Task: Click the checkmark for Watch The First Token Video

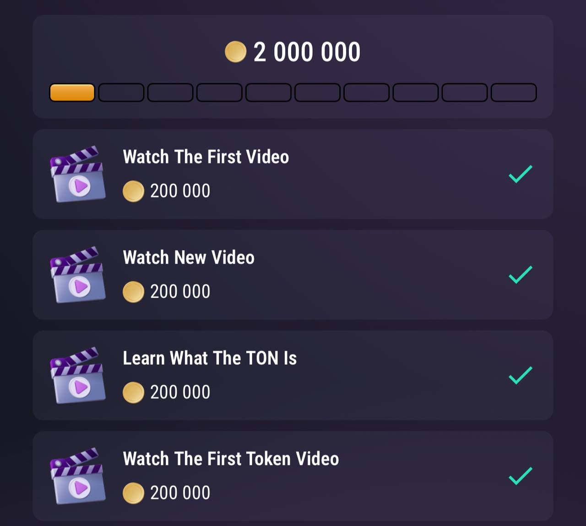Action: (x=521, y=476)
